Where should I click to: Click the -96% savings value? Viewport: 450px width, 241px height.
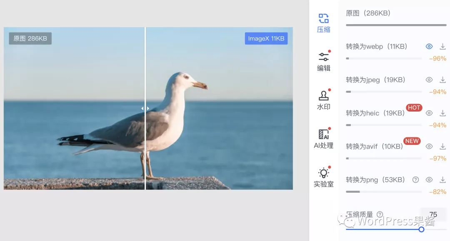point(437,58)
